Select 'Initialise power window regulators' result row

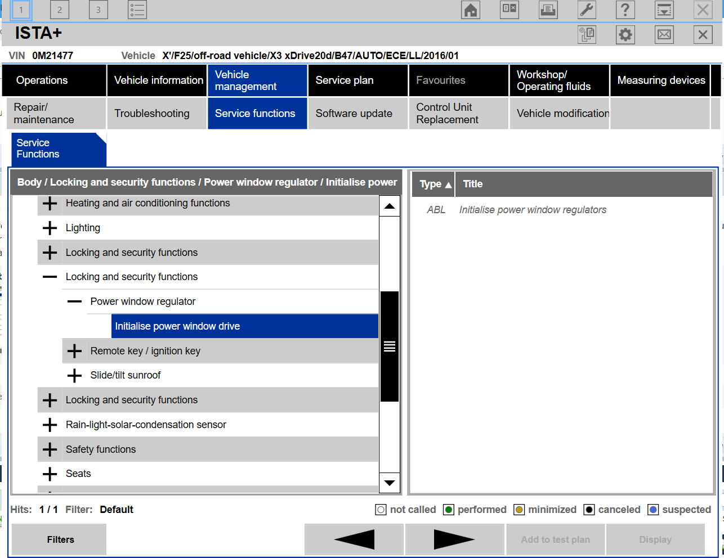533,210
